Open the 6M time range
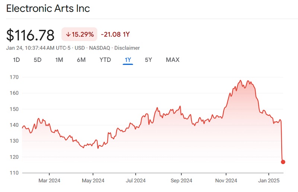The image size is (298, 192). click(x=81, y=60)
